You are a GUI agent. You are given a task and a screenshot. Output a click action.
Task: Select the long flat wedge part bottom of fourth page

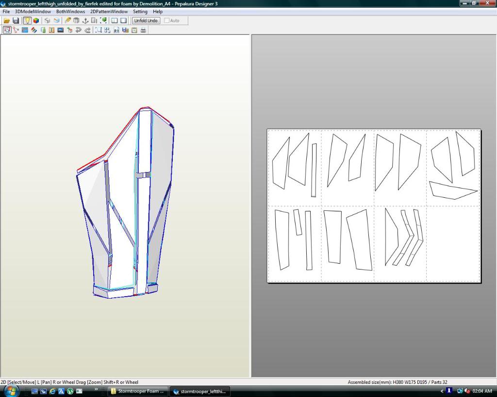[x=453, y=191]
